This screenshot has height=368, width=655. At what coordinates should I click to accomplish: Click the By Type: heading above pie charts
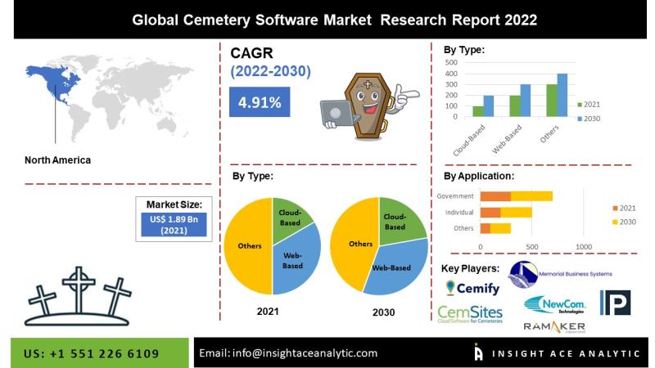(x=253, y=176)
